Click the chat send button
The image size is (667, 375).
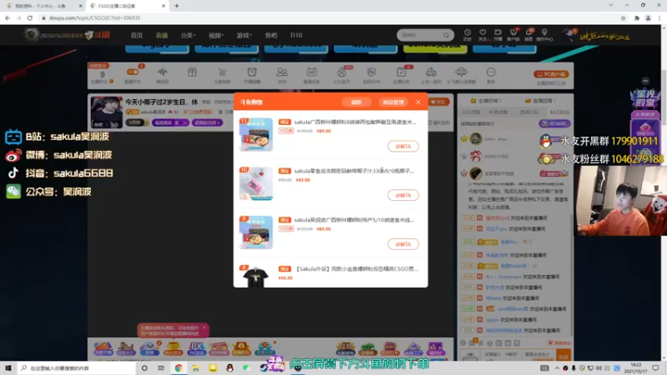564,357
